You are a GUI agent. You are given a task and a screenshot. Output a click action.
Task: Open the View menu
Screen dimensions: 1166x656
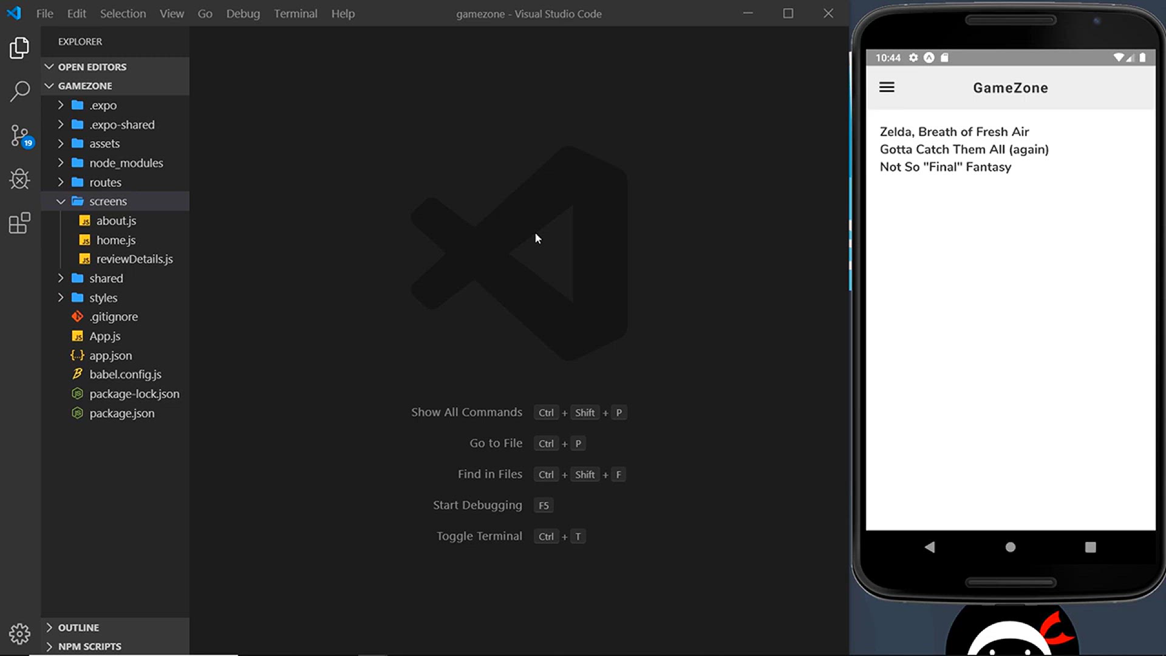pyautogui.click(x=172, y=13)
